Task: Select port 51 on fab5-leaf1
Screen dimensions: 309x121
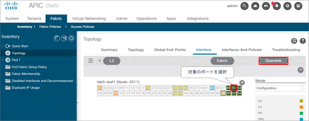Action: pos(234,88)
